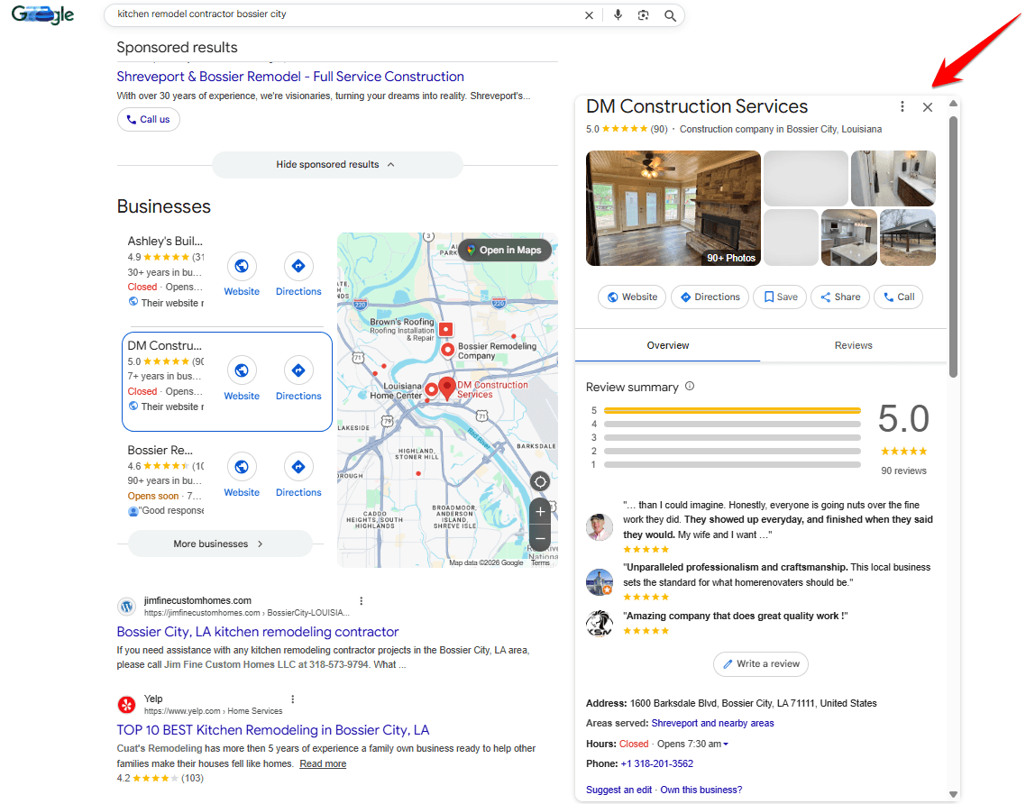Click the Directions icon for DM Construction
Screen dimensions: 1035x804
coord(298,370)
